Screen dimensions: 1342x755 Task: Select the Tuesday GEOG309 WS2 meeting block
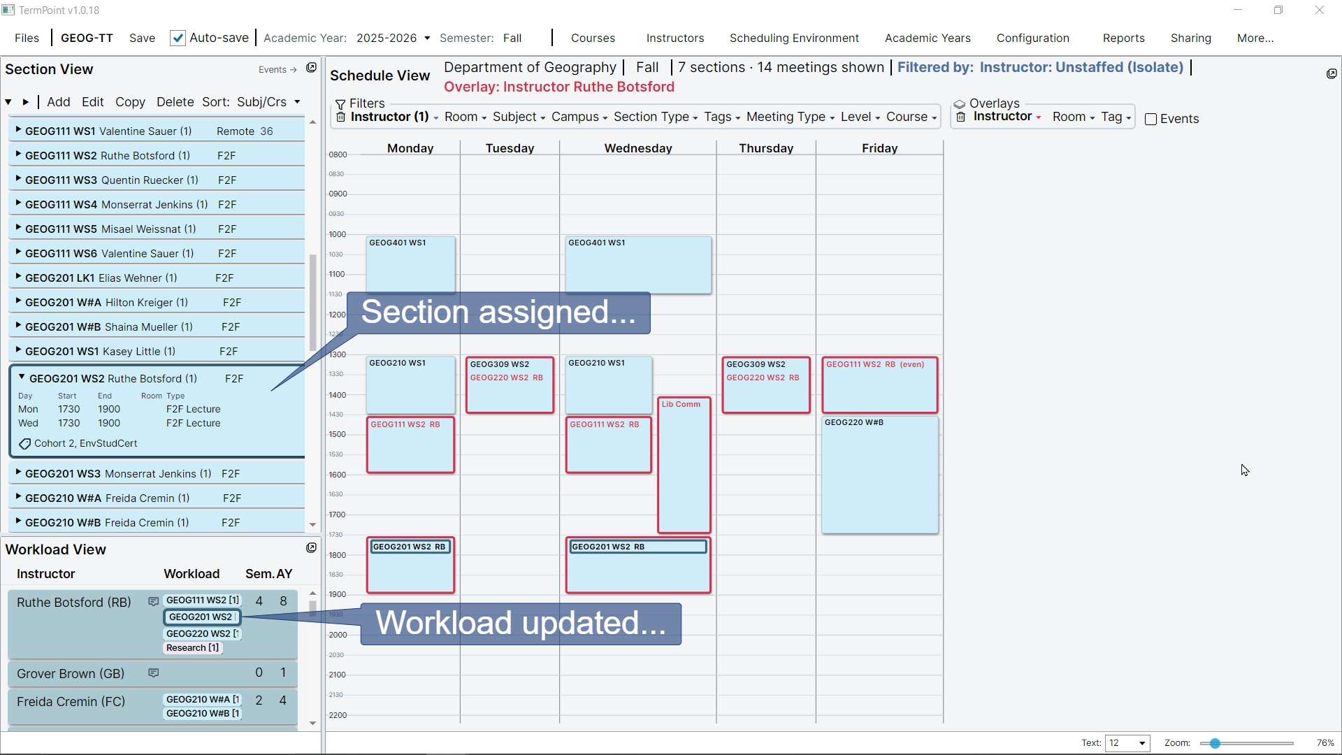pos(510,384)
